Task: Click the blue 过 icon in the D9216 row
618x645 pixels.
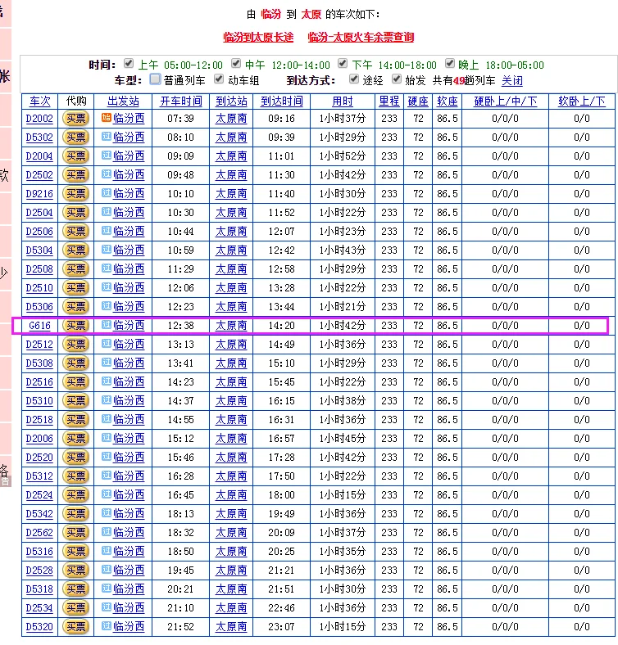Action: coord(107,193)
